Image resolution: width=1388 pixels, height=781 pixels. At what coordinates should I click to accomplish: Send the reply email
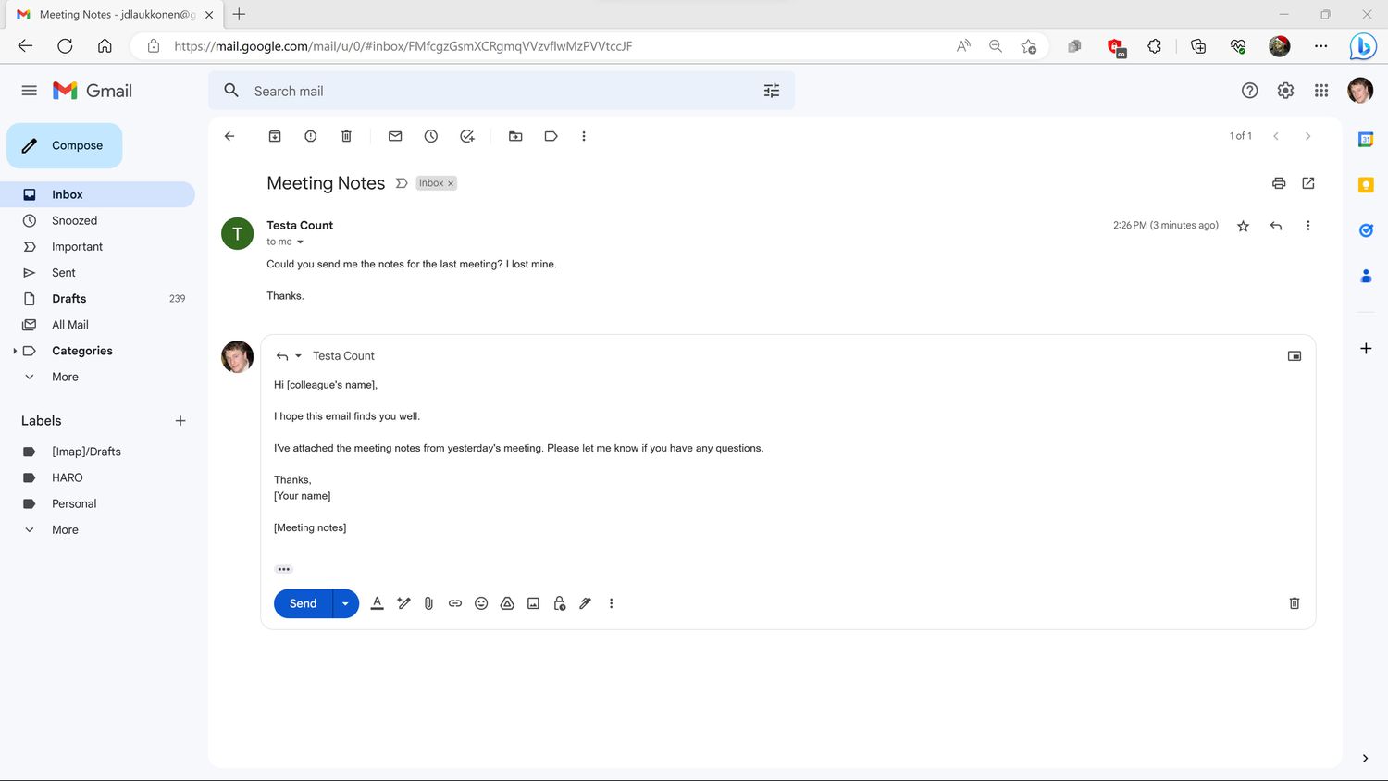tap(303, 603)
